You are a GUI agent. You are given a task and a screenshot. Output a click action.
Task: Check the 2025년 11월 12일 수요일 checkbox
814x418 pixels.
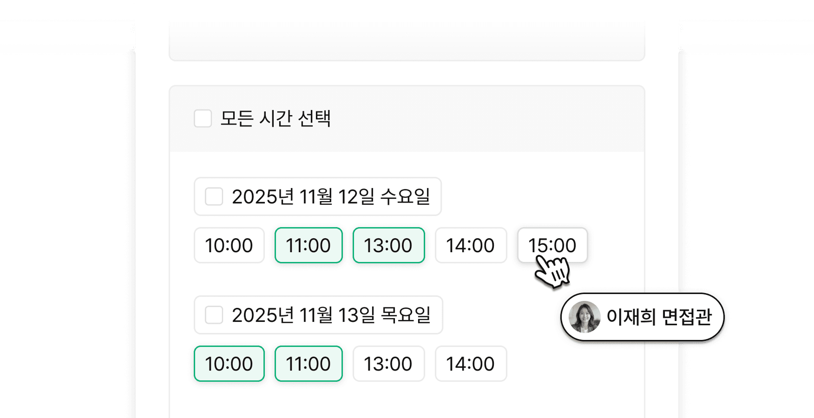click(214, 197)
